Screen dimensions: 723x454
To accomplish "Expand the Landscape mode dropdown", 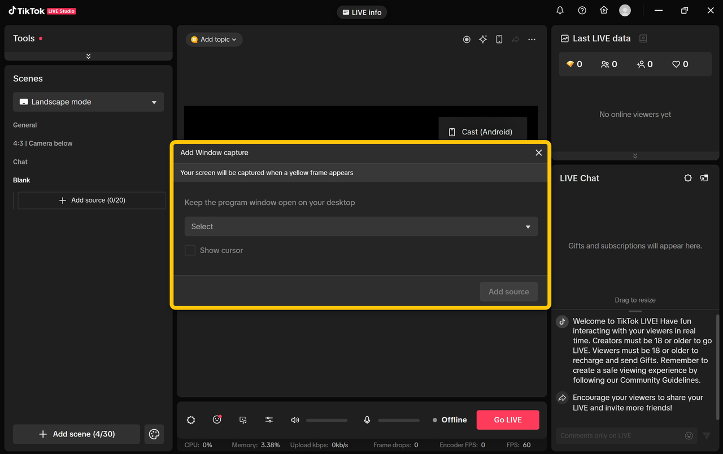I will click(x=89, y=102).
